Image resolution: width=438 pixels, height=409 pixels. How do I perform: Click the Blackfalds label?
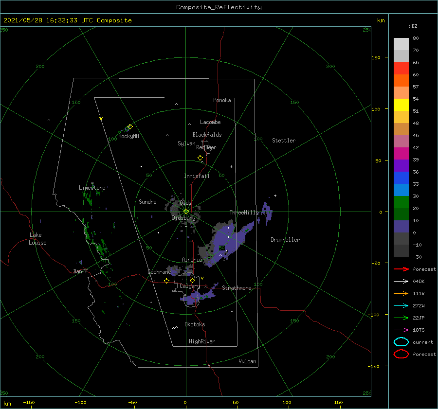(x=207, y=135)
